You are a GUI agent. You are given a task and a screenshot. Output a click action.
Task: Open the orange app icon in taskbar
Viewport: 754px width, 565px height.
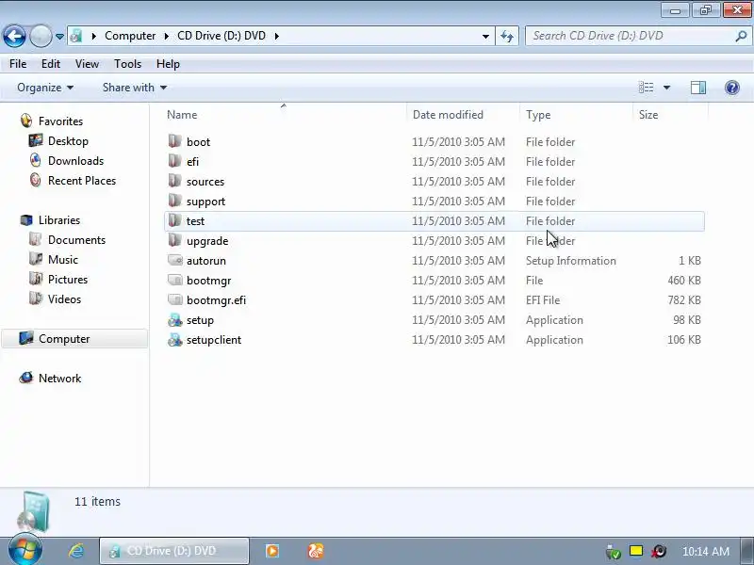pyautogui.click(x=316, y=551)
